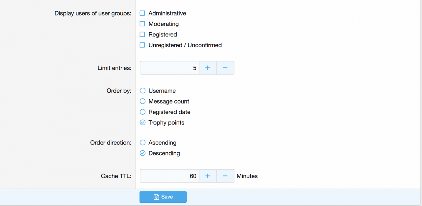
Task: Click the Descending label text
Action: [164, 153]
